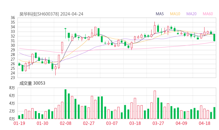Click the 03-27 date axis label
219x130 pixels.
pos(158,123)
